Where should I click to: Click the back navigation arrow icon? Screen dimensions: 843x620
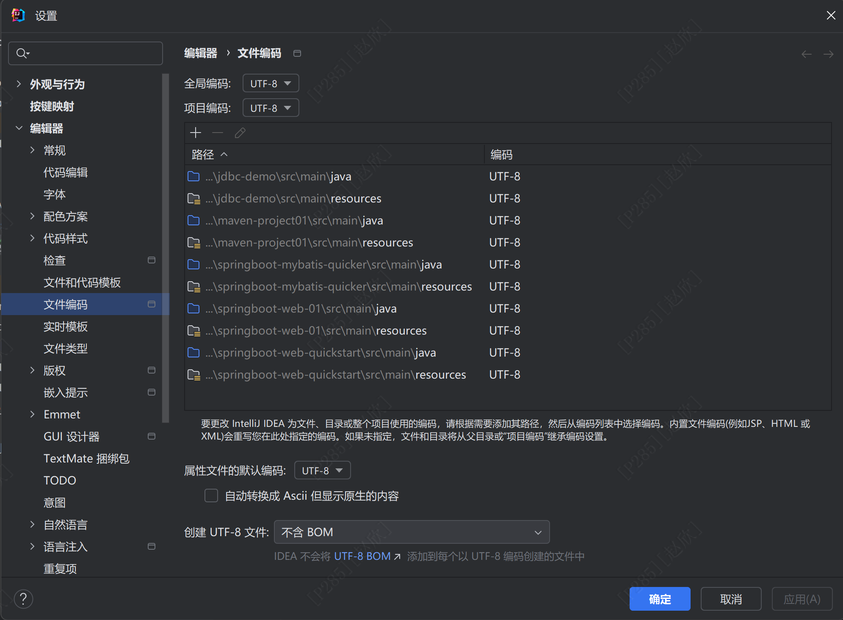pos(806,54)
